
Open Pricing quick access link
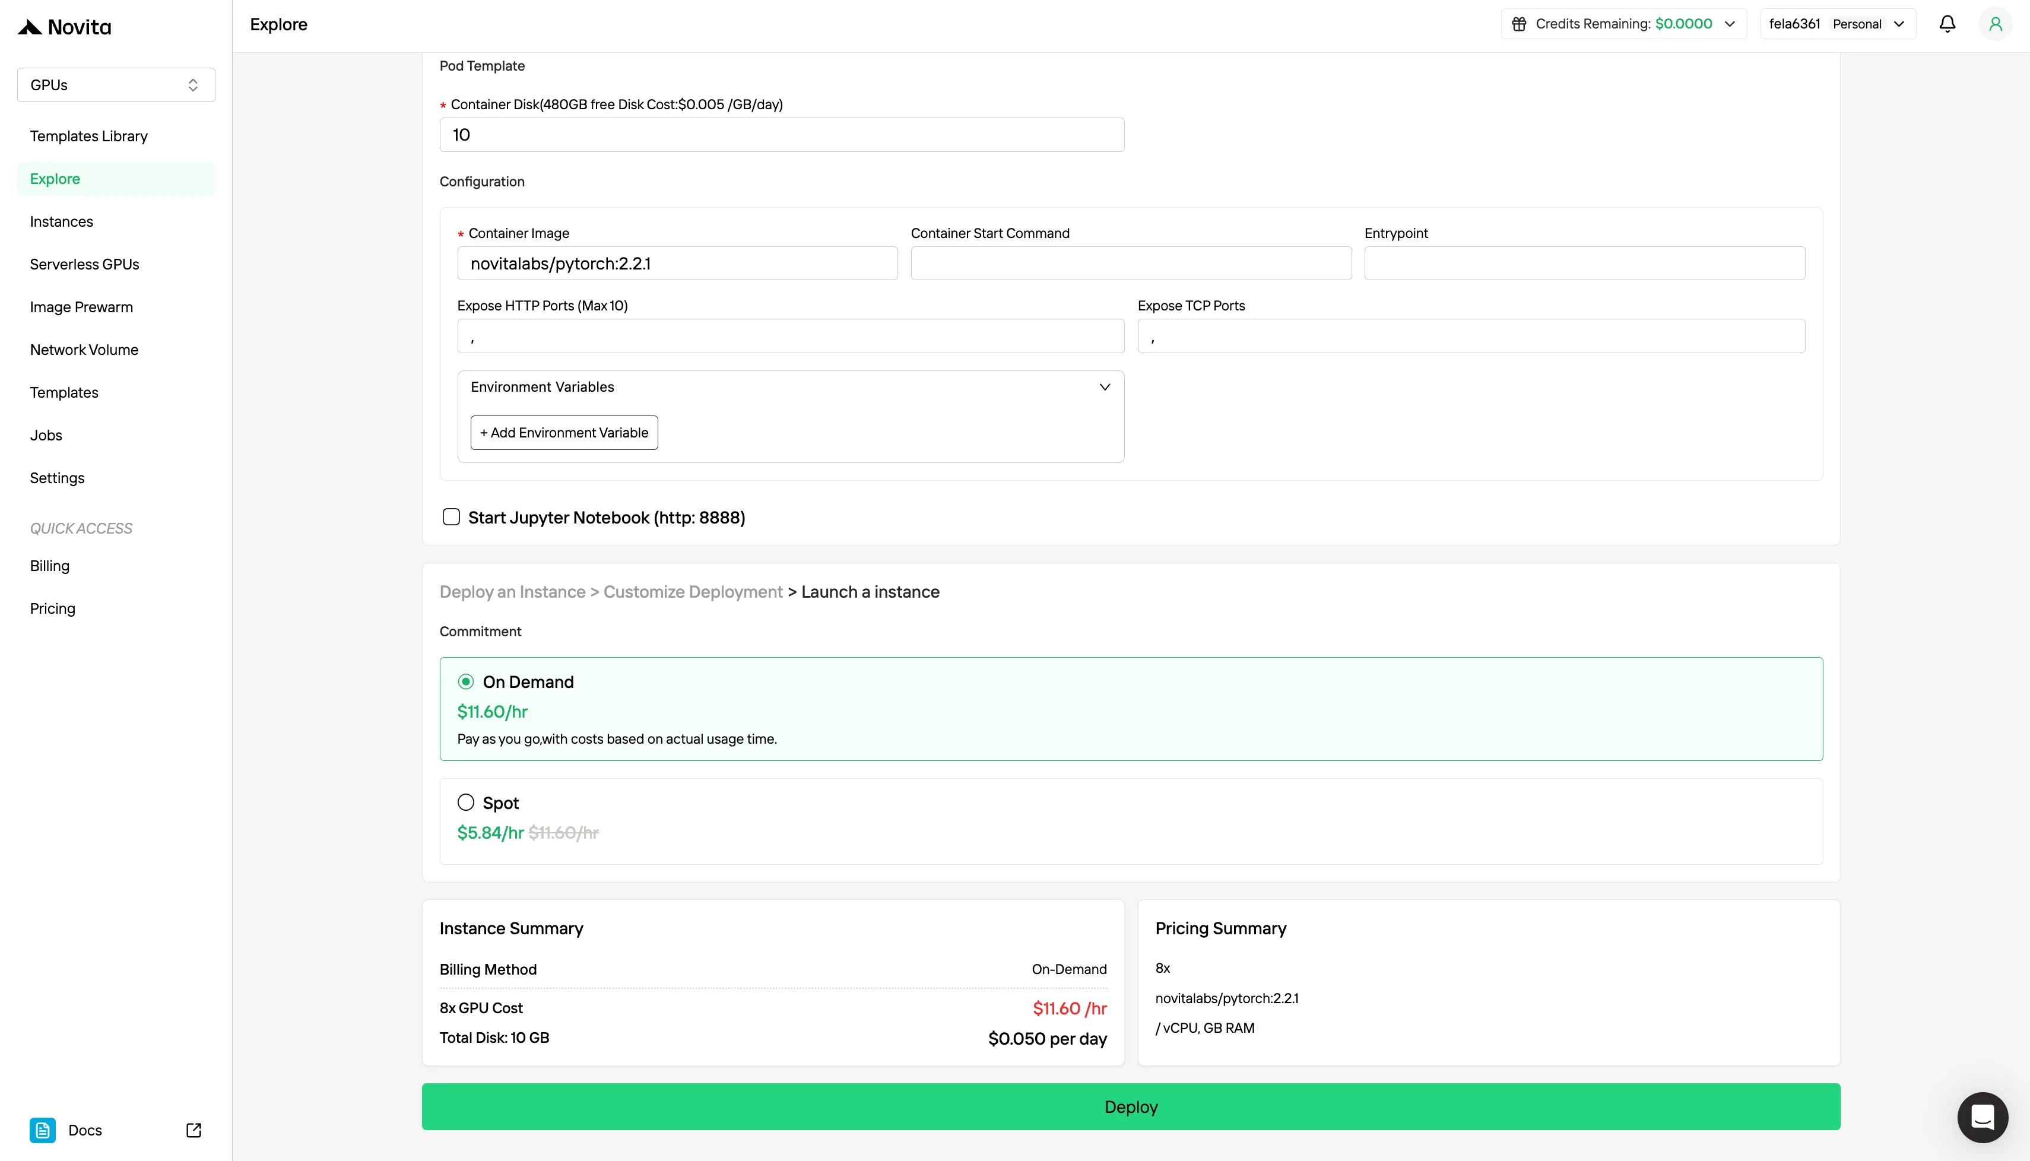tap(116, 608)
